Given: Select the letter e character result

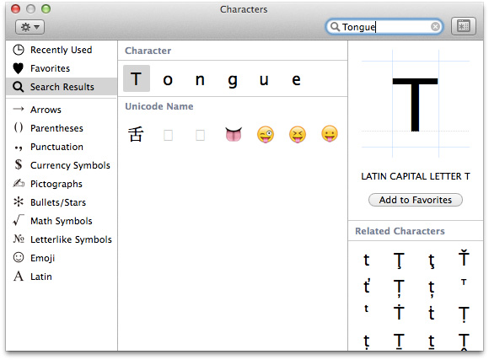Looking at the screenshot, I should (x=296, y=79).
